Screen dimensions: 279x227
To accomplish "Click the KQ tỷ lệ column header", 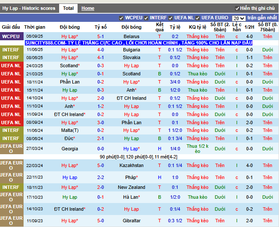I will [x=198, y=27].
